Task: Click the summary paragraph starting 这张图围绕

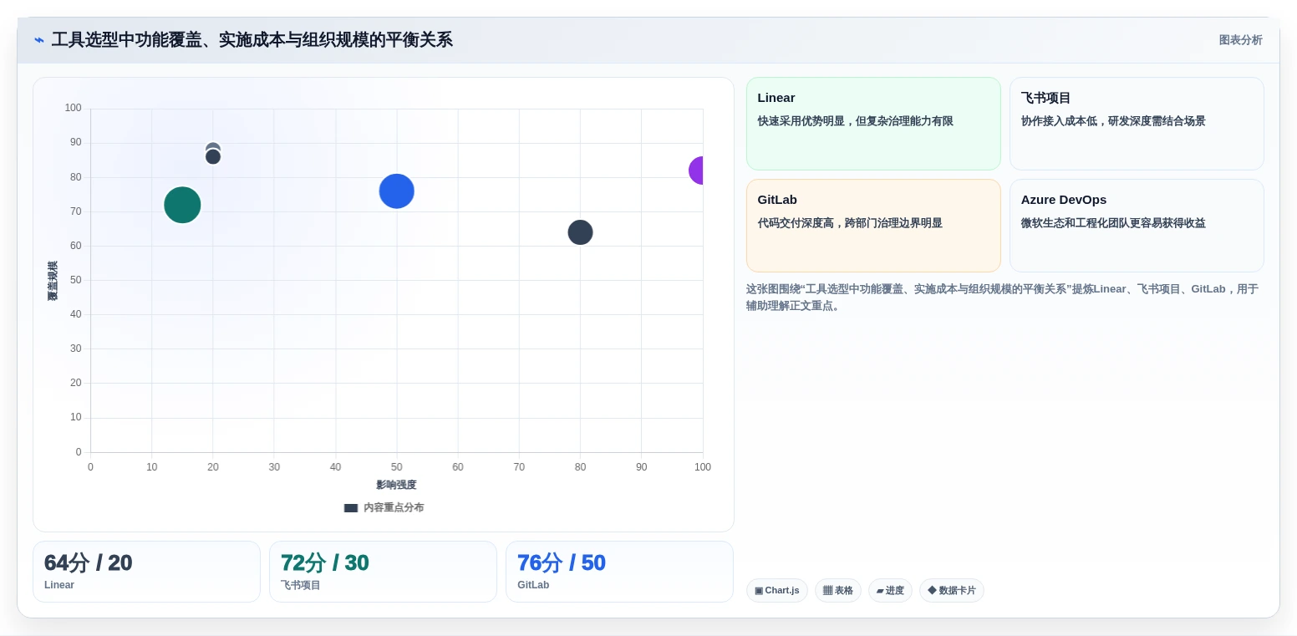Action: [1002, 298]
